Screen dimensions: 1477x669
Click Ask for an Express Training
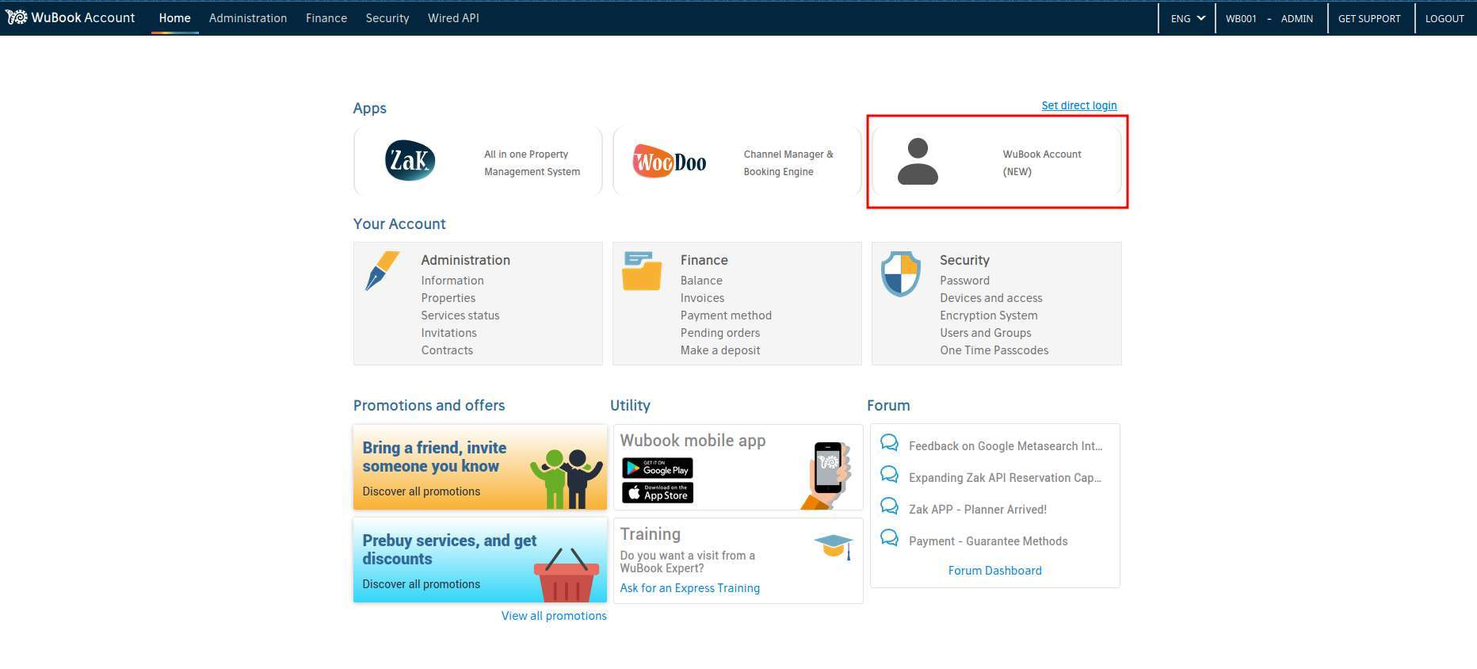click(689, 588)
